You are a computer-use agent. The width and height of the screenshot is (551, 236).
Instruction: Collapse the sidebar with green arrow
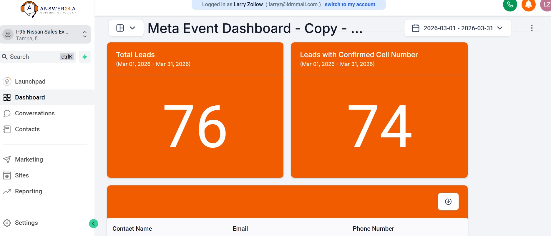tap(93, 224)
